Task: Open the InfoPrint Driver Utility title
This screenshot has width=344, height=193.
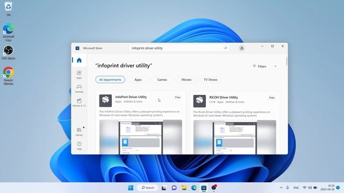Action: [x=131, y=97]
